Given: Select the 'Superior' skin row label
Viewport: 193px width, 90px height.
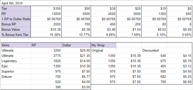Looking at the screenshot, I should pyautogui.click(x=16, y=71).
